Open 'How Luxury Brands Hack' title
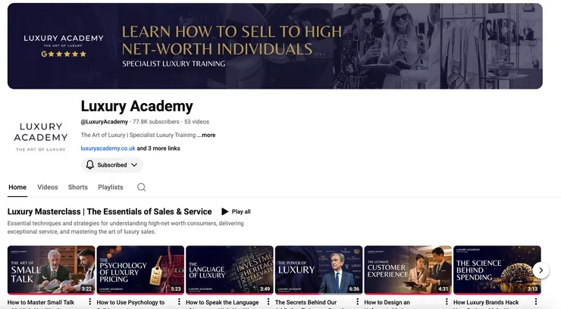 [x=486, y=303]
